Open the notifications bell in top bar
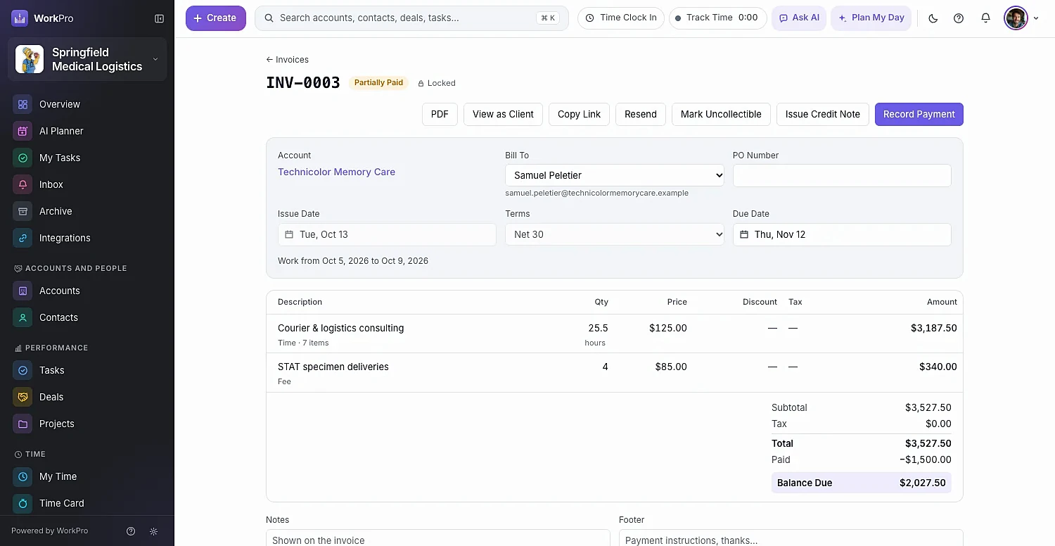The height and width of the screenshot is (546, 1055). coord(985,18)
